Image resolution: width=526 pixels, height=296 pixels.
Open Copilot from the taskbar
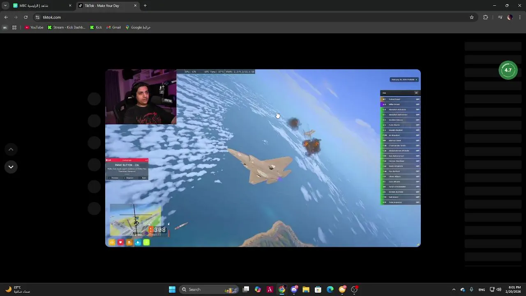click(258, 289)
